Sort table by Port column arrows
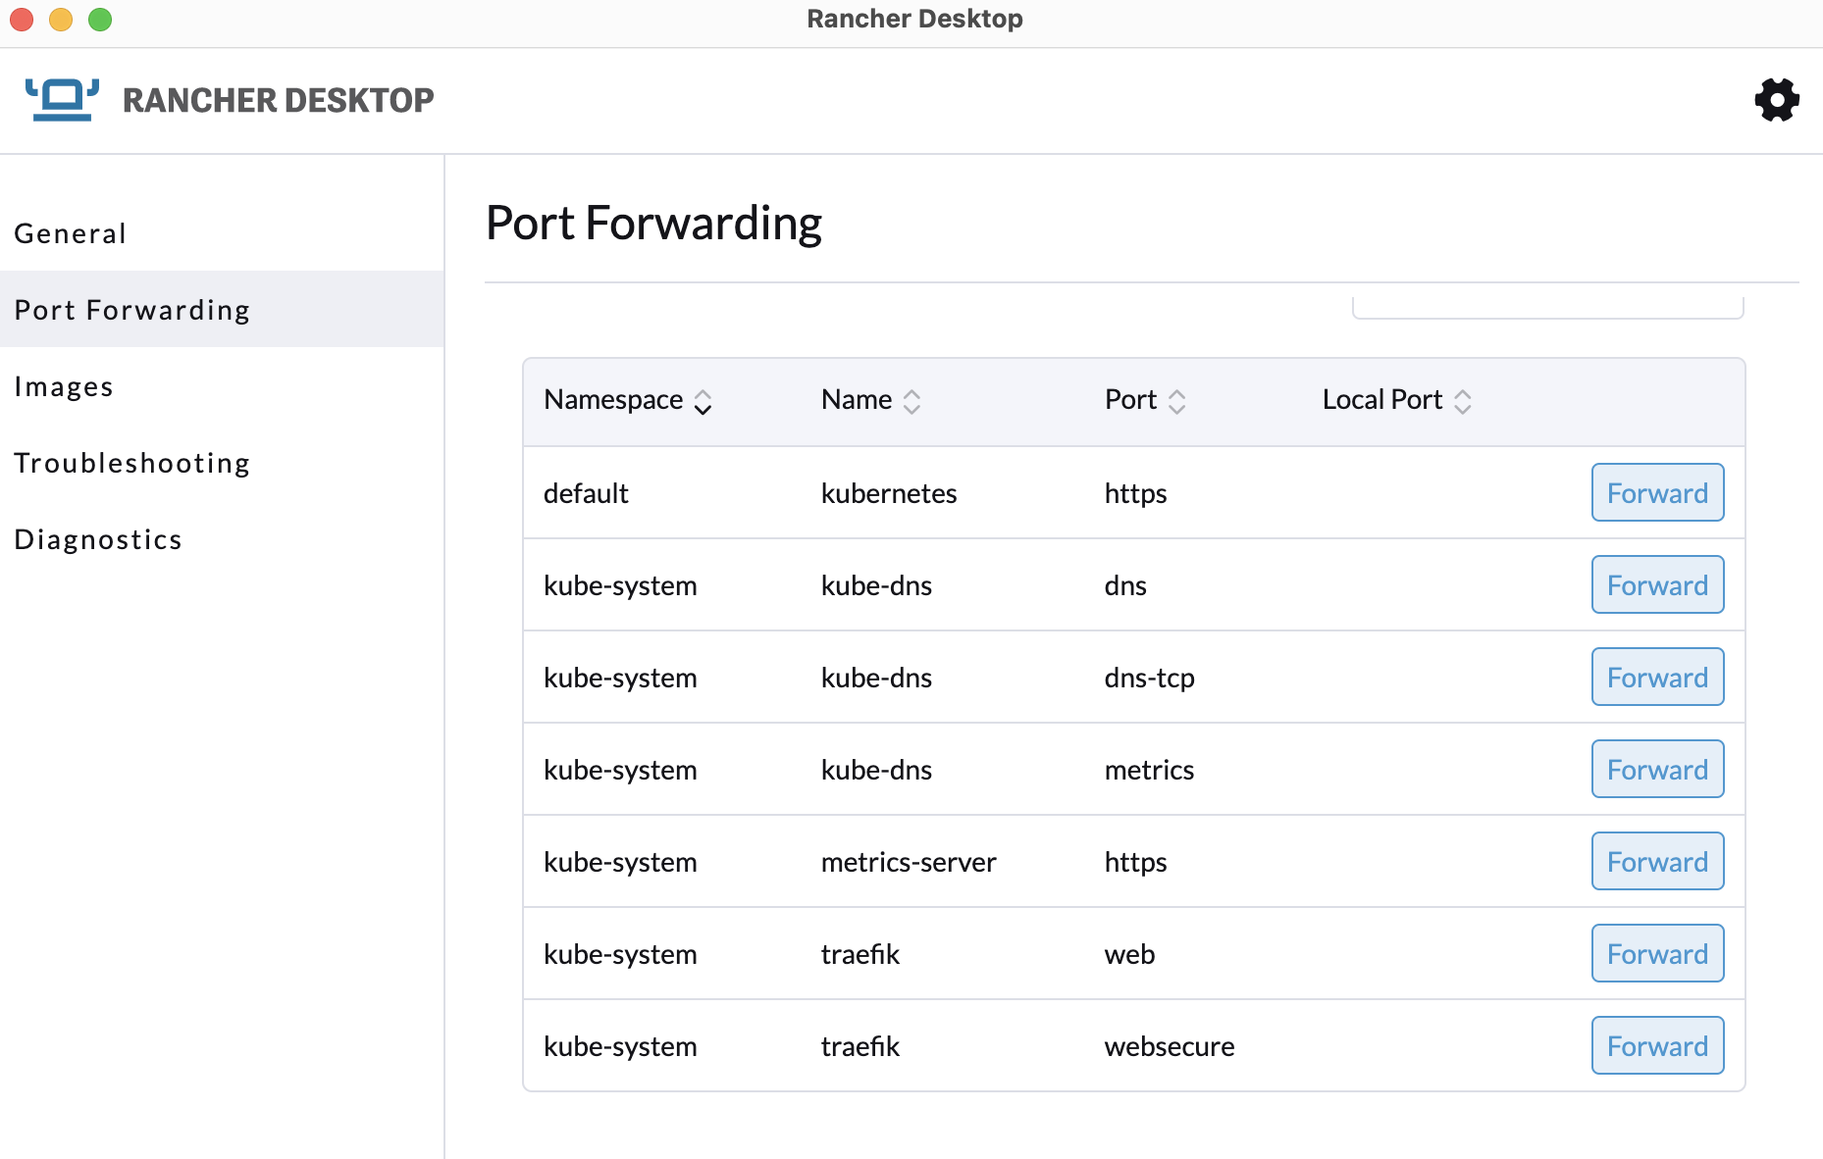1823x1159 pixels. click(x=1176, y=402)
